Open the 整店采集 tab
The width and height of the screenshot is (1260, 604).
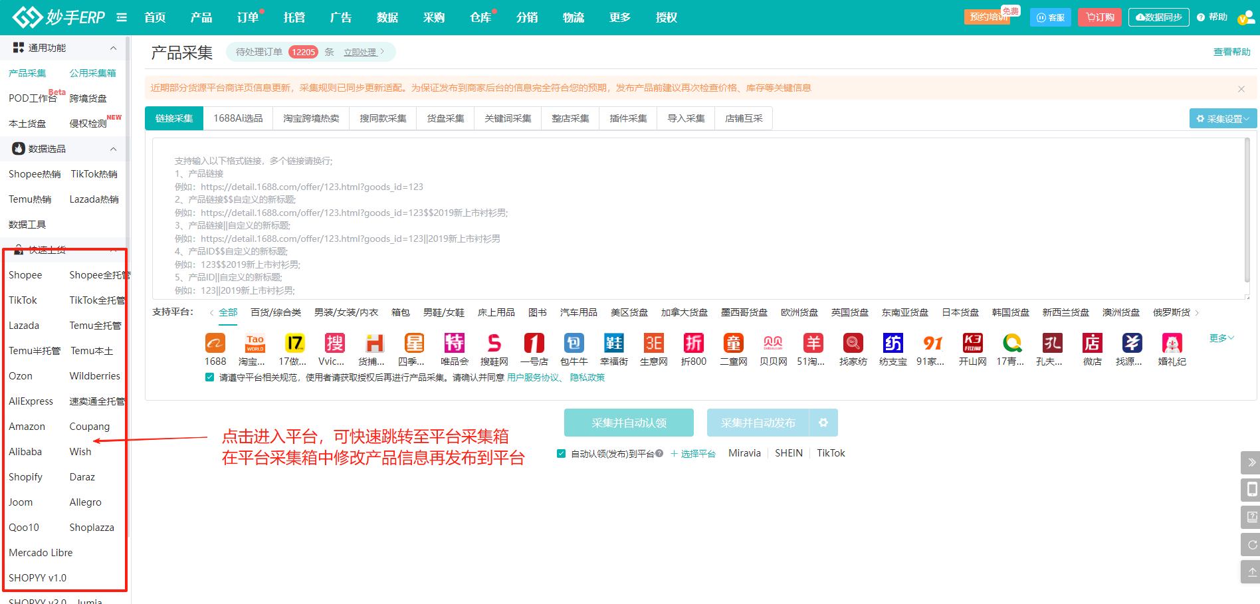(570, 118)
